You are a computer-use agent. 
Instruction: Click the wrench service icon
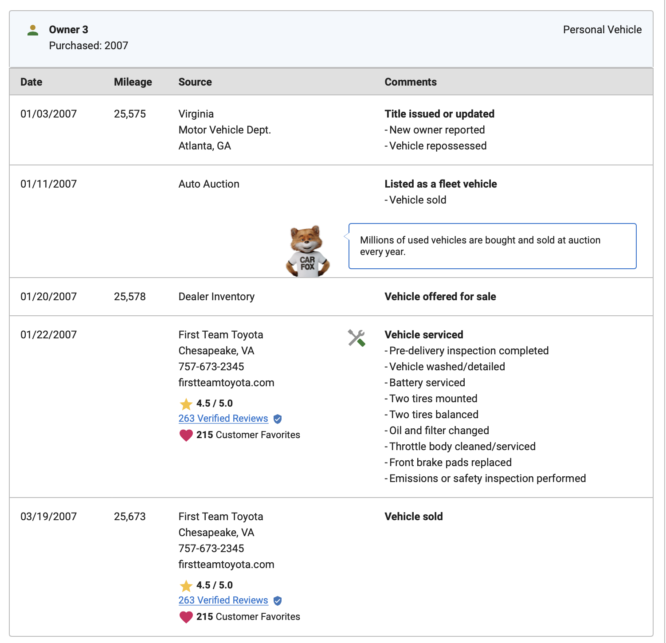pos(357,338)
